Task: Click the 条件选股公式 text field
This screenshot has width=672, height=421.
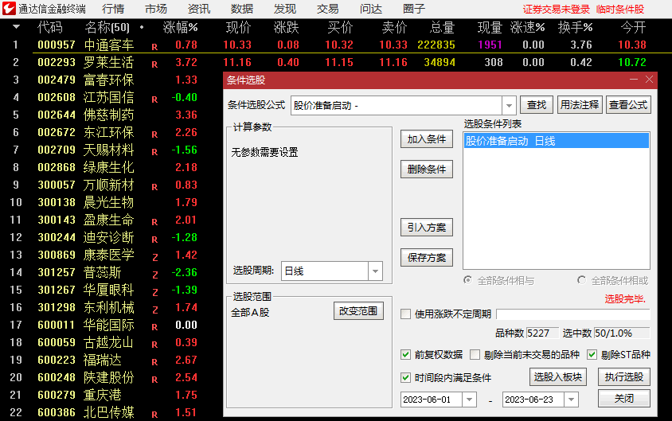Action: (x=397, y=105)
